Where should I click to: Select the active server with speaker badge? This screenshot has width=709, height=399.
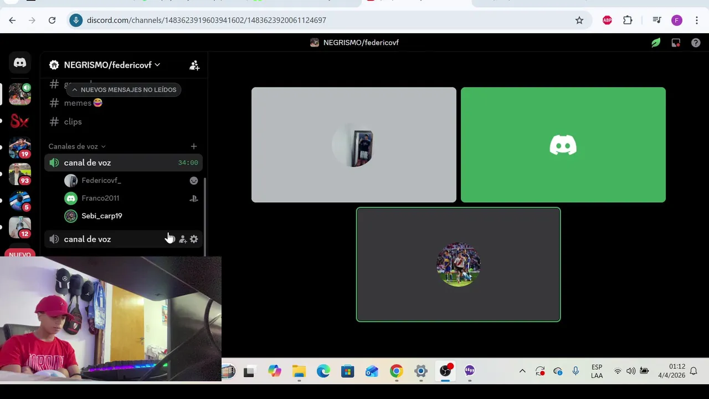(20, 94)
